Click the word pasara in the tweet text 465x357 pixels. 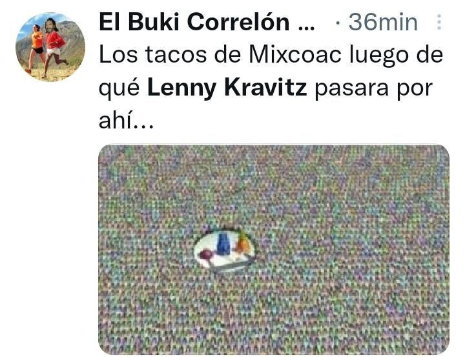(x=351, y=88)
